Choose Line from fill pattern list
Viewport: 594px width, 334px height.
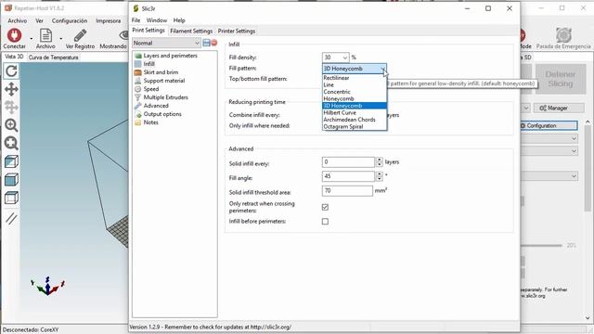(x=355, y=84)
